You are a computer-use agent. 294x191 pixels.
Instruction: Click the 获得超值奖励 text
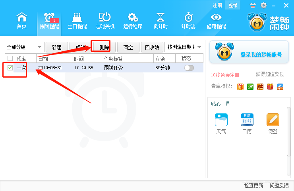(x=270, y=74)
